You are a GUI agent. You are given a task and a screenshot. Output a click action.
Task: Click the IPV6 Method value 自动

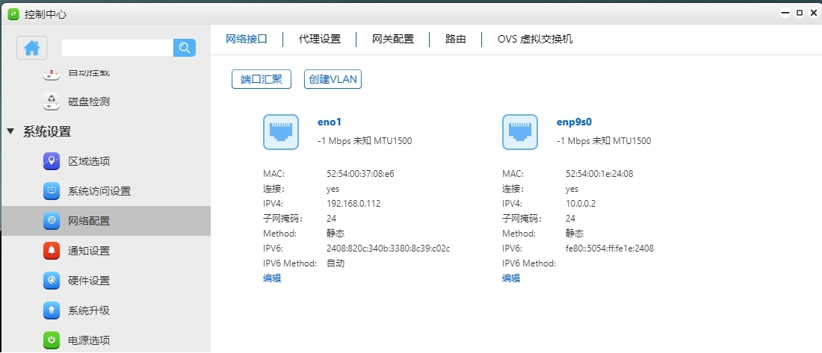click(x=336, y=263)
